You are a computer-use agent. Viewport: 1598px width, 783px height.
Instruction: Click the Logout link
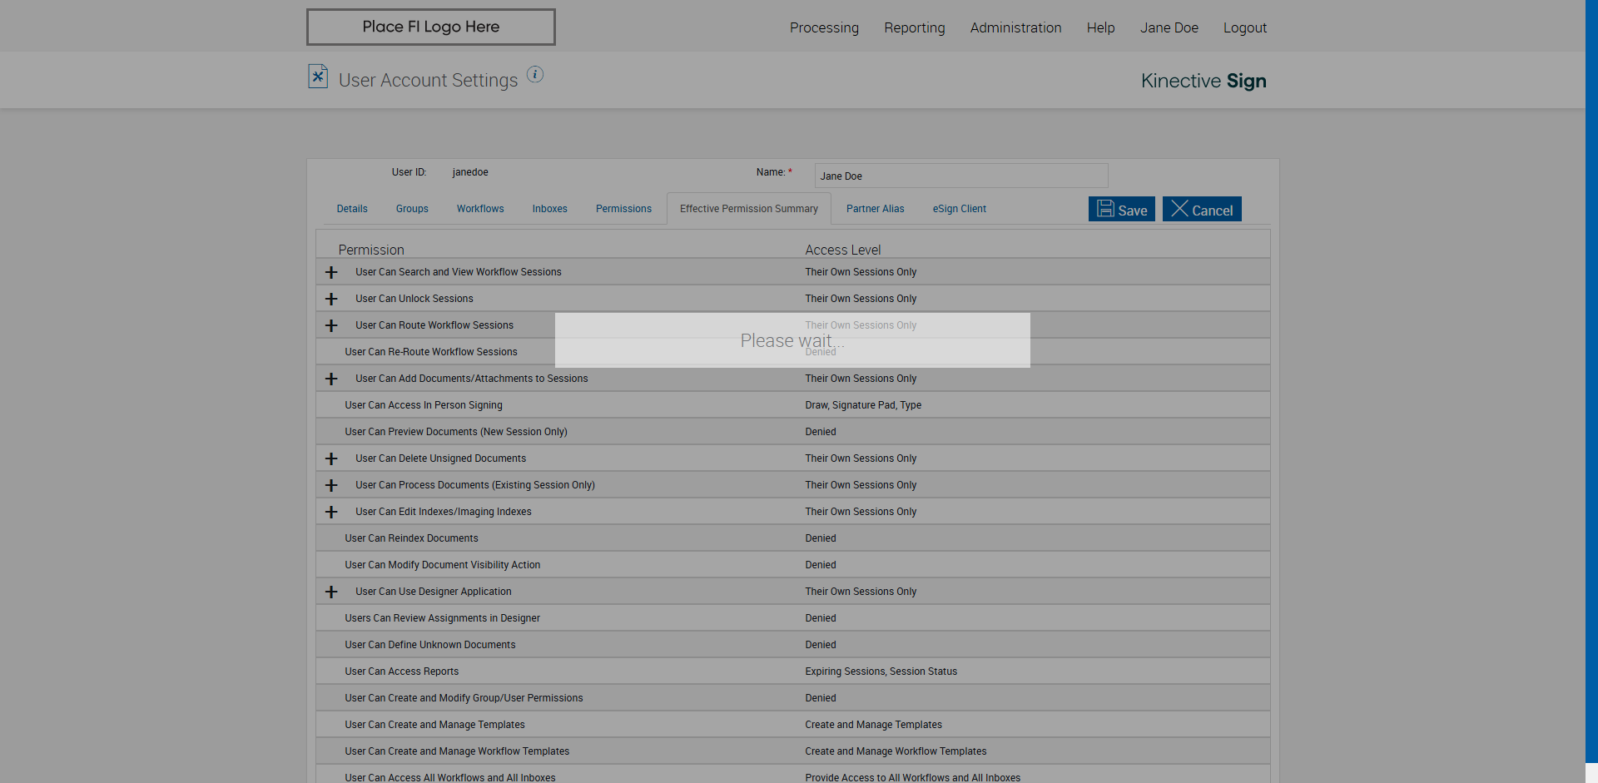(x=1245, y=27)
